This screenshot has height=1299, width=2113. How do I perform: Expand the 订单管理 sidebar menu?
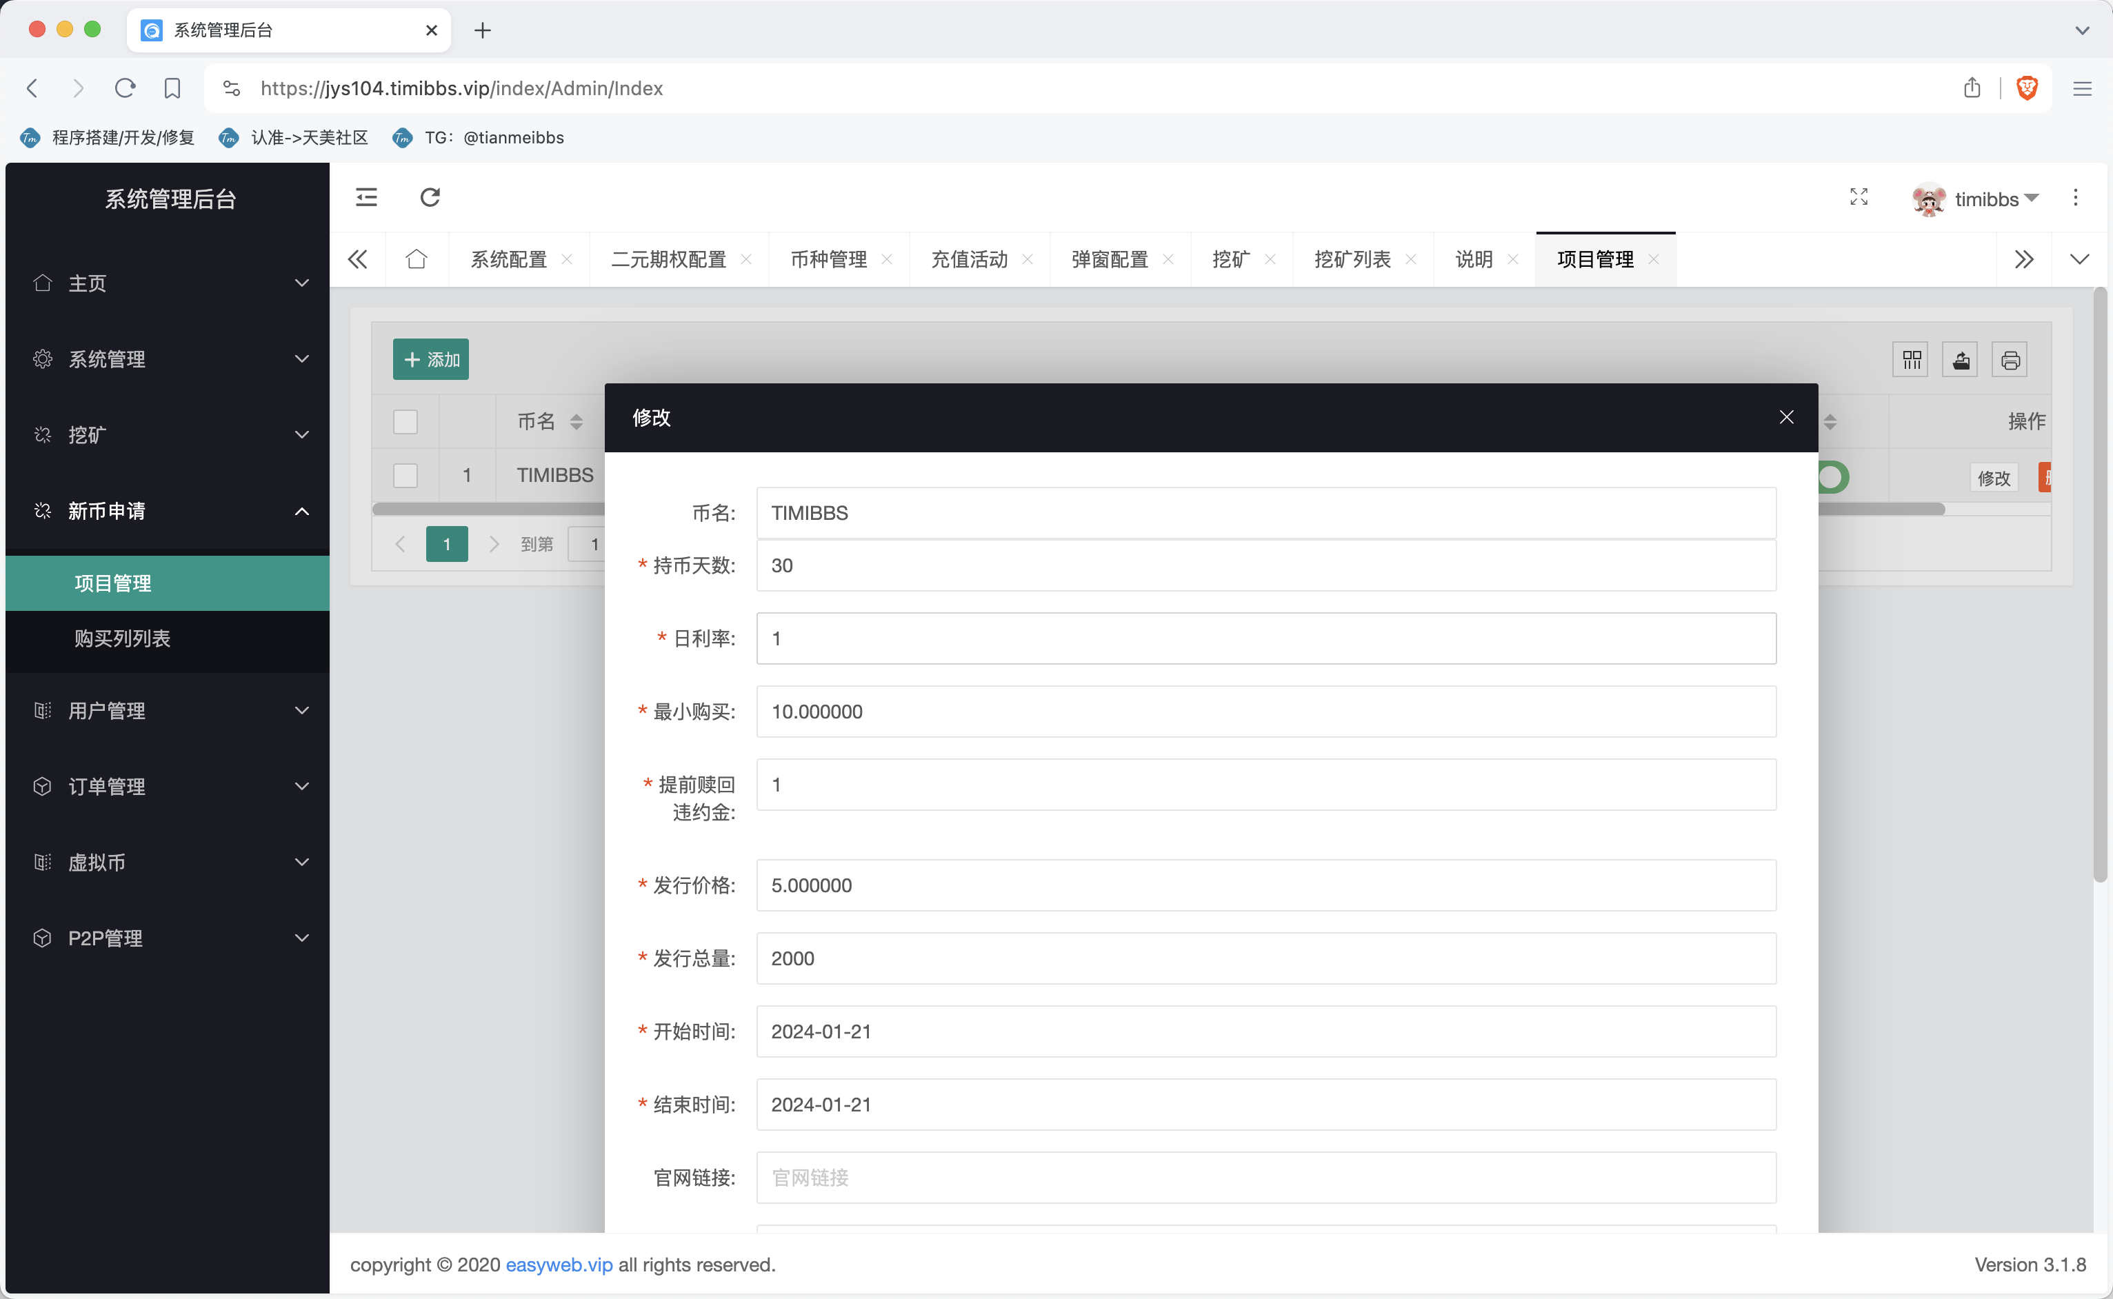pos(168,786)
